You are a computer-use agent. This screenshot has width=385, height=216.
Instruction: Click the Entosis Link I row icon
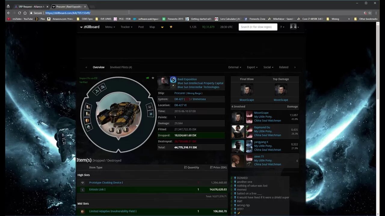(x=83, y=190)
